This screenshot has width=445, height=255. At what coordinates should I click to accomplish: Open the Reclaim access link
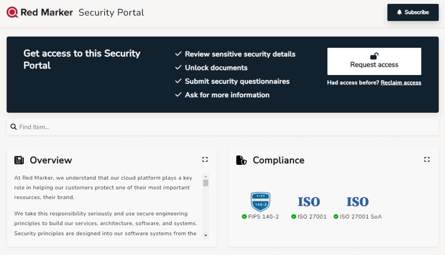tap(401, 83)
